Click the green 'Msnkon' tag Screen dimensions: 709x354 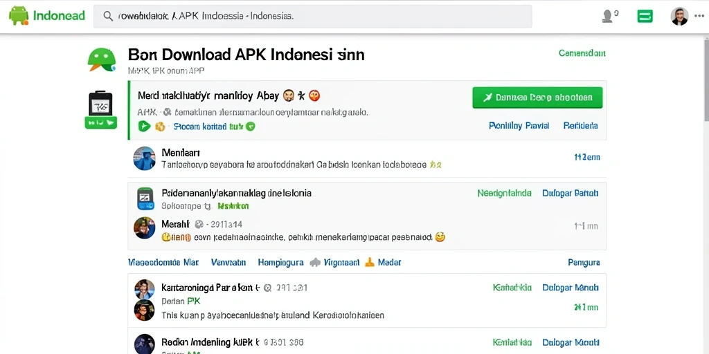tap(233, 206)
